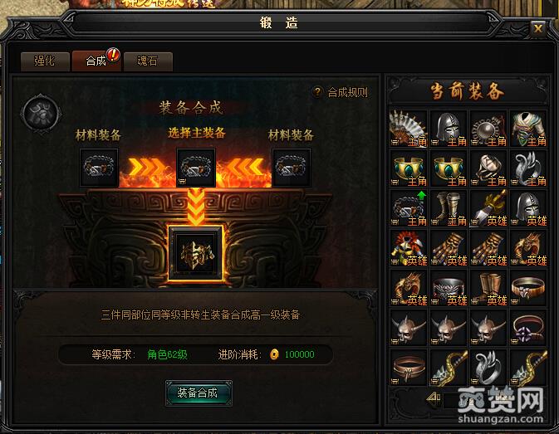The image size is (559, 434).
Task: Click the round beast emblem icon
Action: click(41, 114)
